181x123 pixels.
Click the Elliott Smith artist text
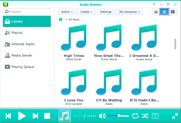(74, 59)
